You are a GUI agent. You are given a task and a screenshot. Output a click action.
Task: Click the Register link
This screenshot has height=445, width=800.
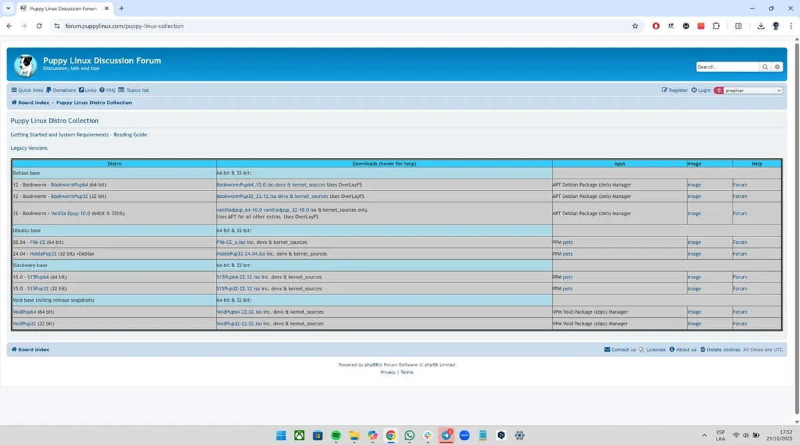point(675,90)
